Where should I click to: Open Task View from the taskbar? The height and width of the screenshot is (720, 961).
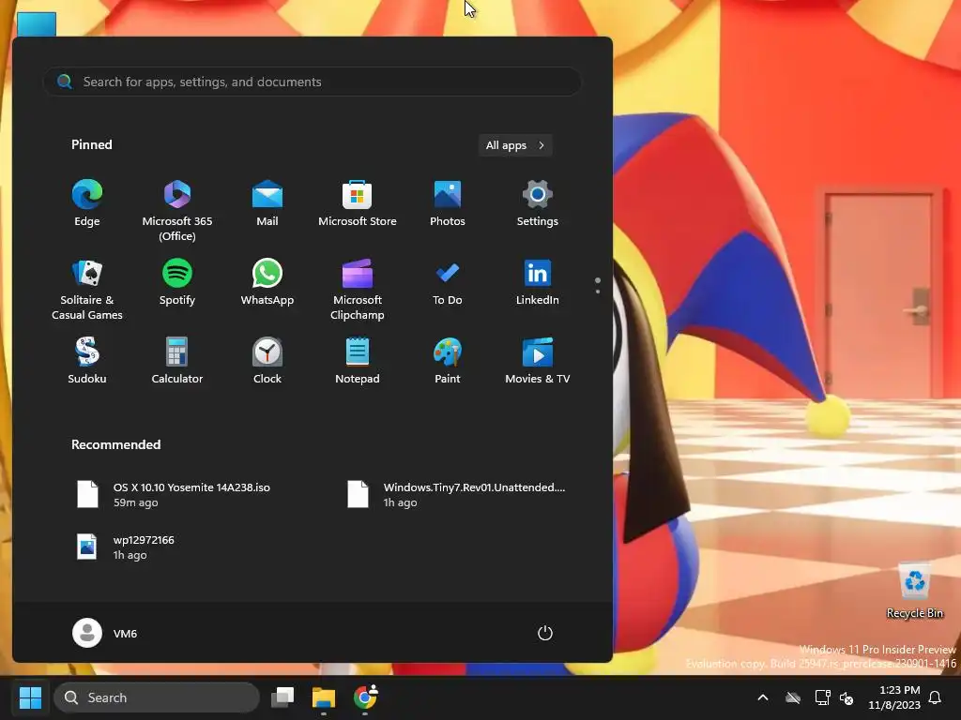tap(282, 697)
